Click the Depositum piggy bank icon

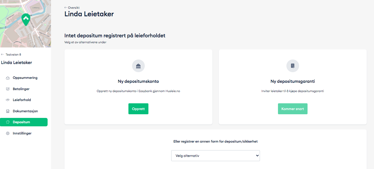click(8, 122)
